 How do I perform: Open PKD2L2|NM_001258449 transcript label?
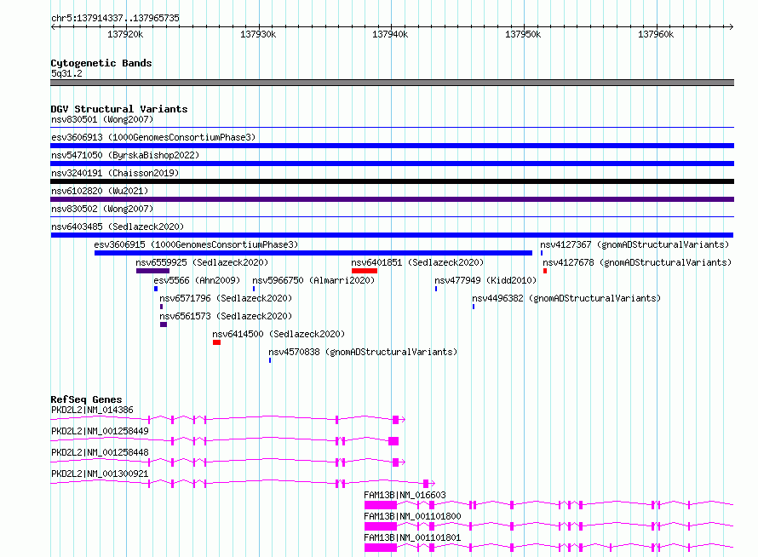tap(100, 431)
